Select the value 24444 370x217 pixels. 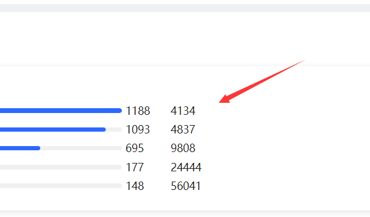pos(186,167)
